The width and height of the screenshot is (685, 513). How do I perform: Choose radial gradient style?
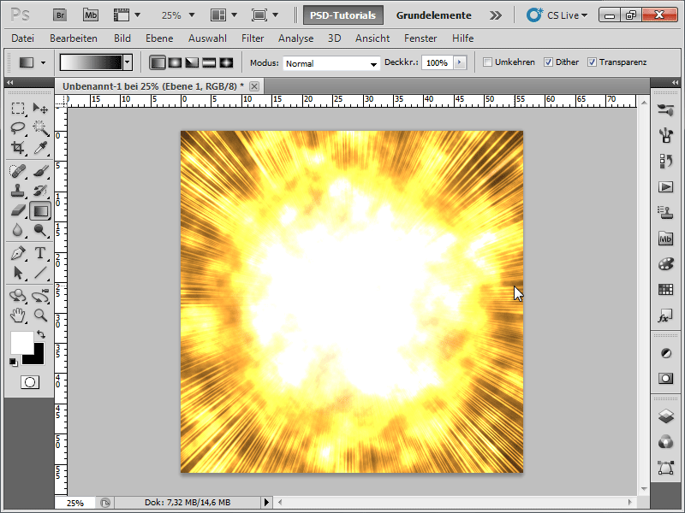tap(175, 62)
